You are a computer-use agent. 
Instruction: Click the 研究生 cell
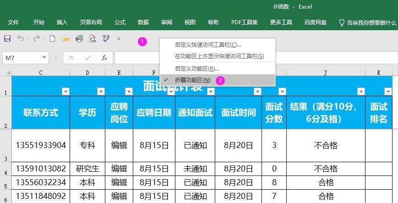[87, 169]
